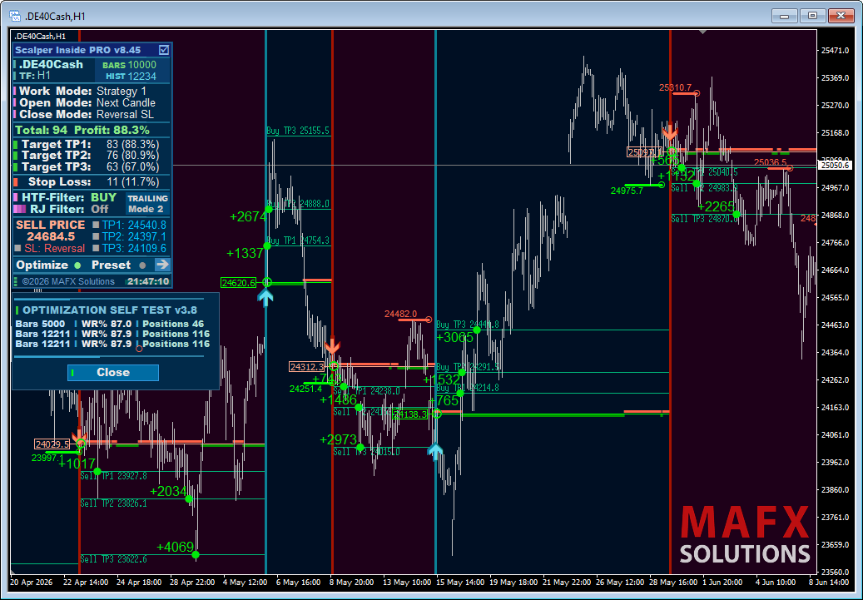
Task: Click the 6 May 16:00 time axis label
Action: [x=298, y=583]
